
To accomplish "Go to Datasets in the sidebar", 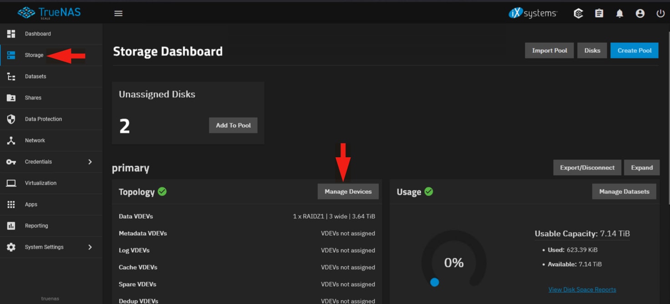I will tap(36, 76).
